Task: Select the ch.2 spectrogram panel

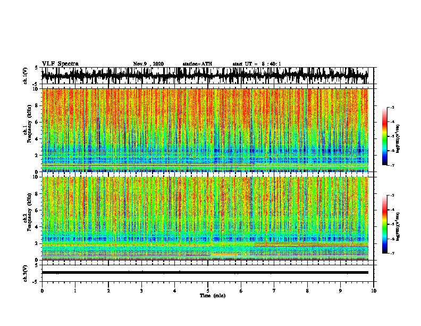Action: [x=205, y=218]
